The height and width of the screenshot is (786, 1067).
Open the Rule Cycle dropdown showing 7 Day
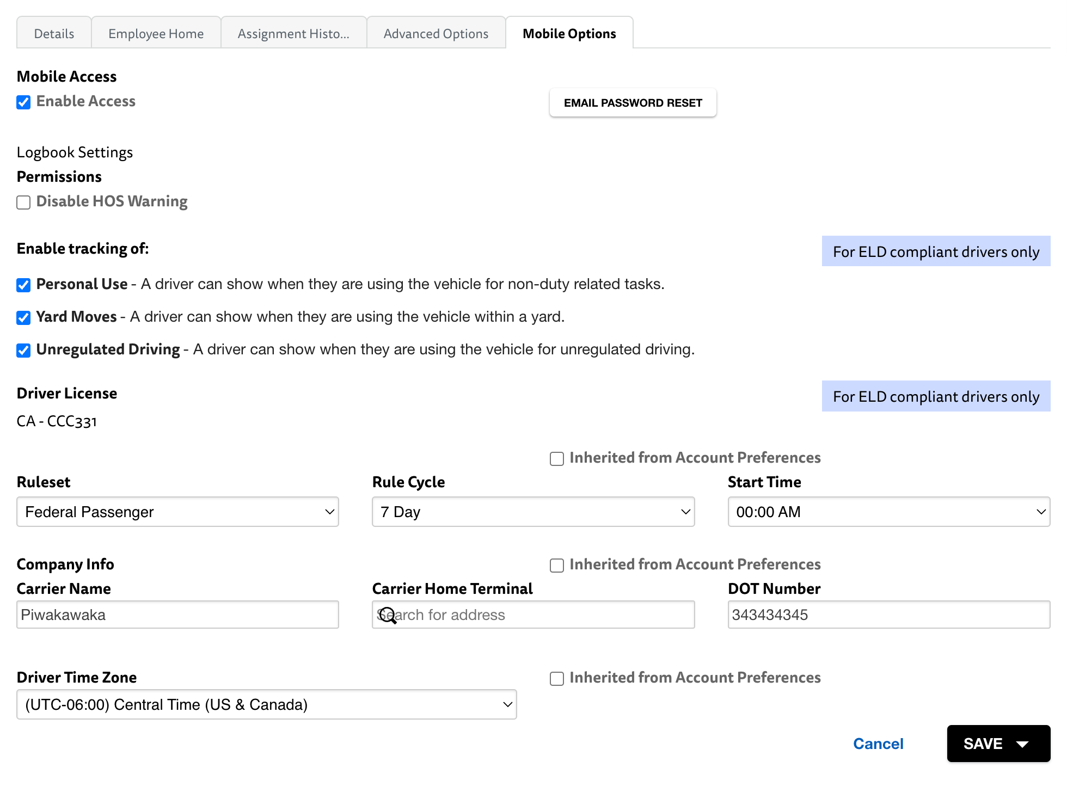[533, 512]
